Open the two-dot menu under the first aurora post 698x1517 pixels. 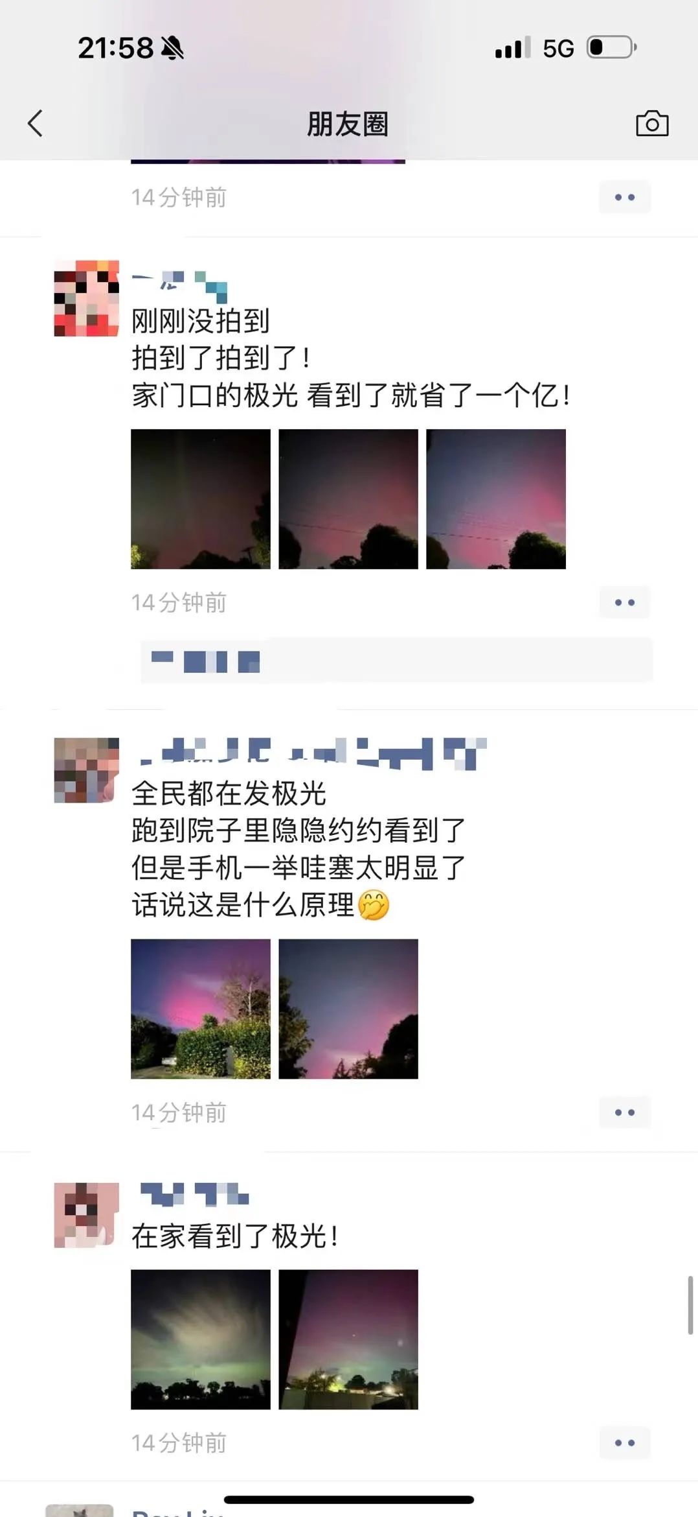(x=625, y=602)
